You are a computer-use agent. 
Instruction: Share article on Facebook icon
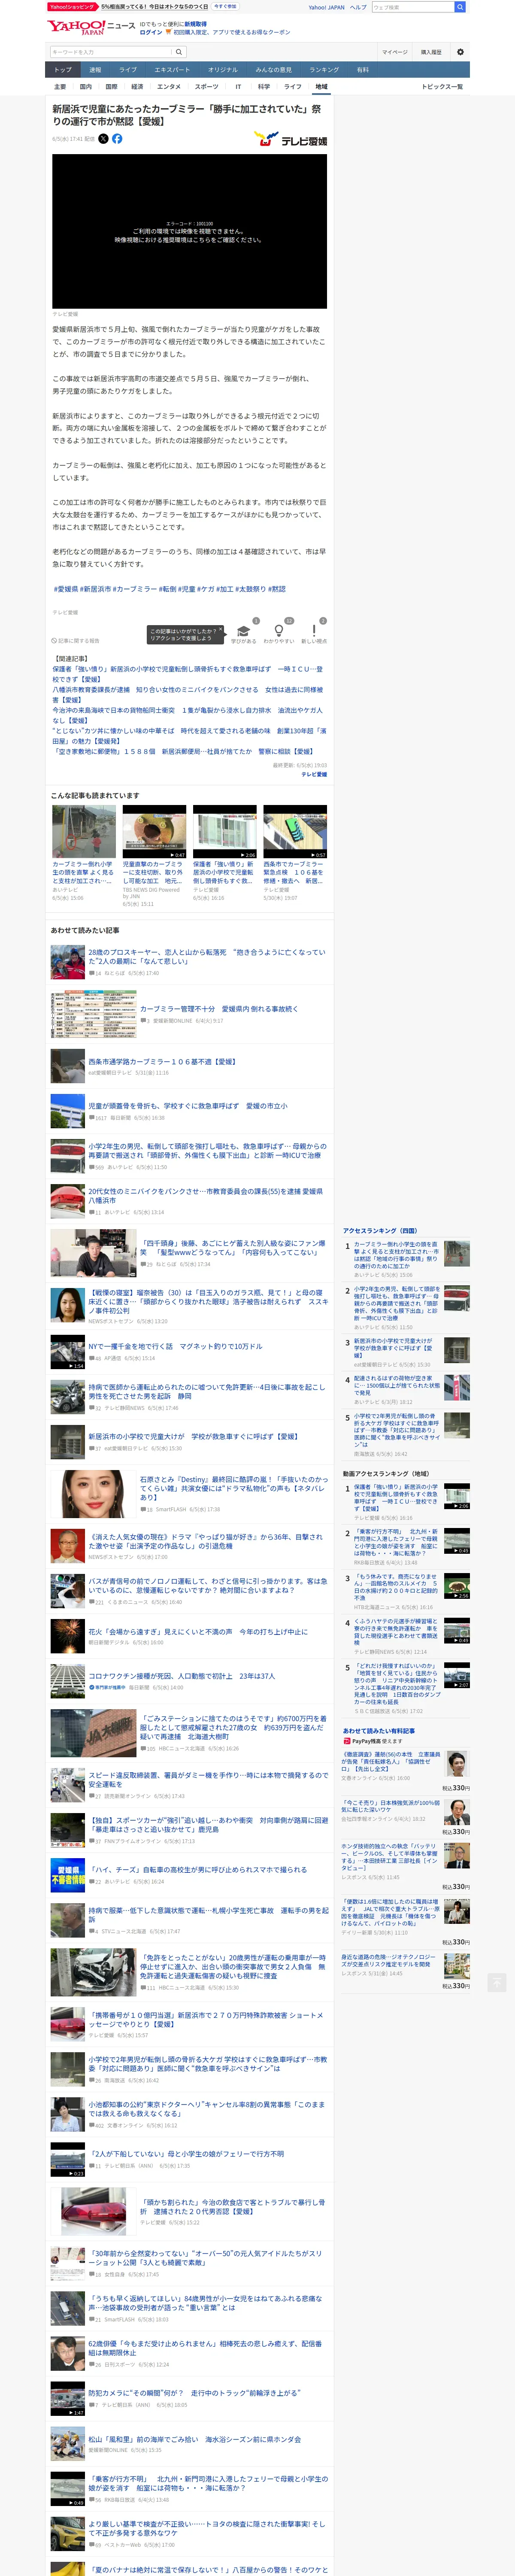click(x=117, y=139)
